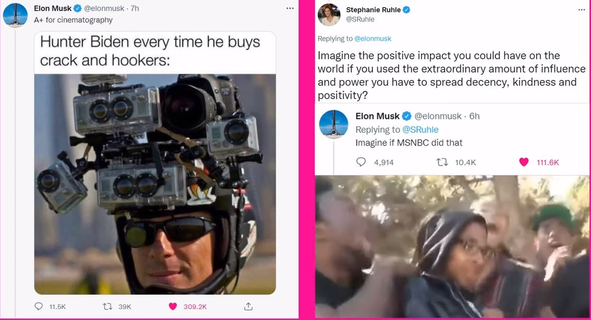Reply to the MSNBC tweet with 4,914 replies

[x=361, y=162]
